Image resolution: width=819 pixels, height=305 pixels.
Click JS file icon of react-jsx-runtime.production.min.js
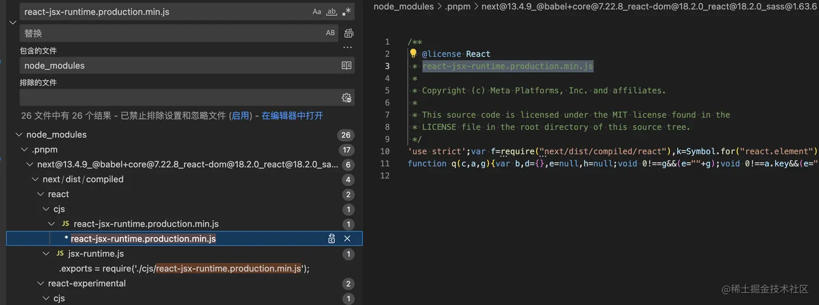(x=66, y=224)
